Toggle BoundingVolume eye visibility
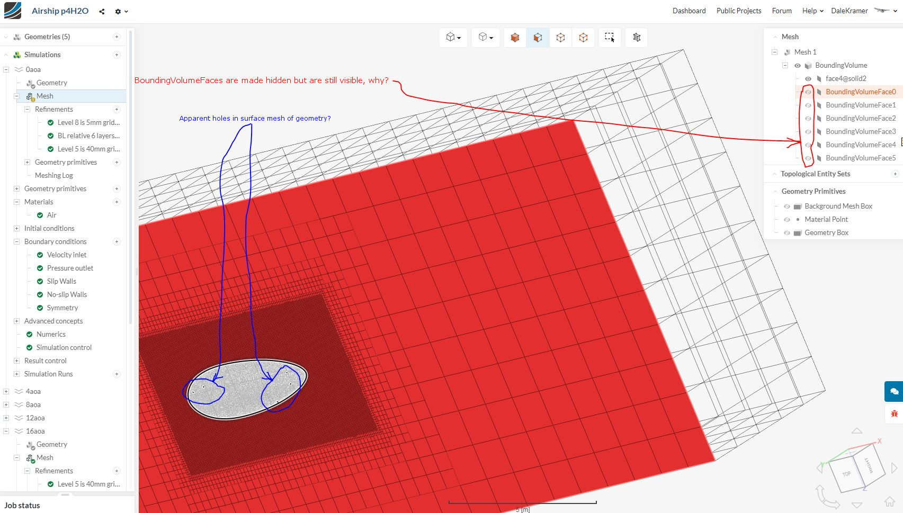Screen dimensions: 903x513 [797, 66]
